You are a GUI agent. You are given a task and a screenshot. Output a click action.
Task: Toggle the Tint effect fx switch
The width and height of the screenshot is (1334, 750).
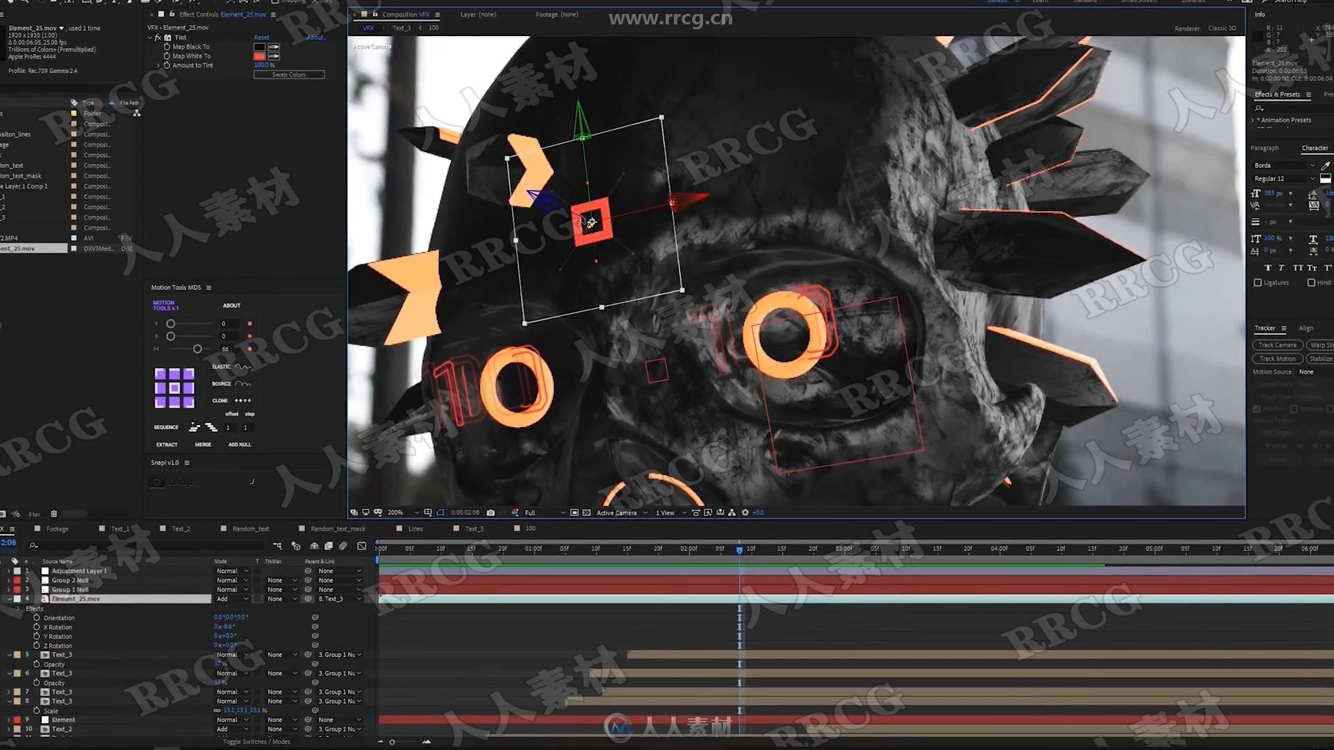point(158,37)
